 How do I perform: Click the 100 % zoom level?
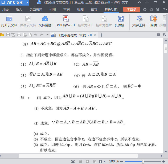coord(114,161)
